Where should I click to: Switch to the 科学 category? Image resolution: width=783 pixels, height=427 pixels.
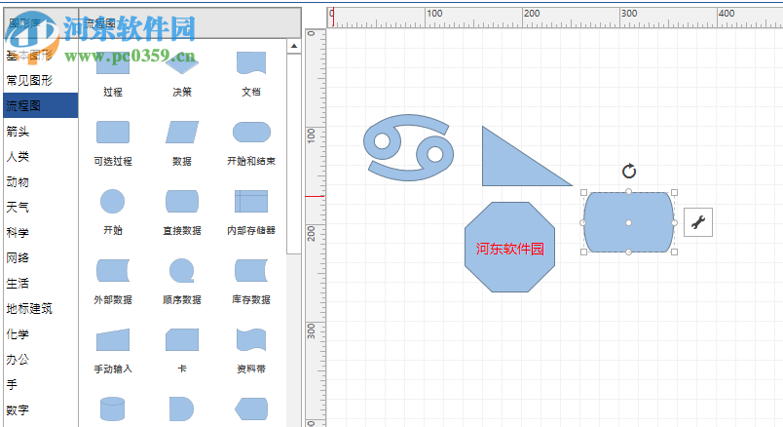click(41, 232)
